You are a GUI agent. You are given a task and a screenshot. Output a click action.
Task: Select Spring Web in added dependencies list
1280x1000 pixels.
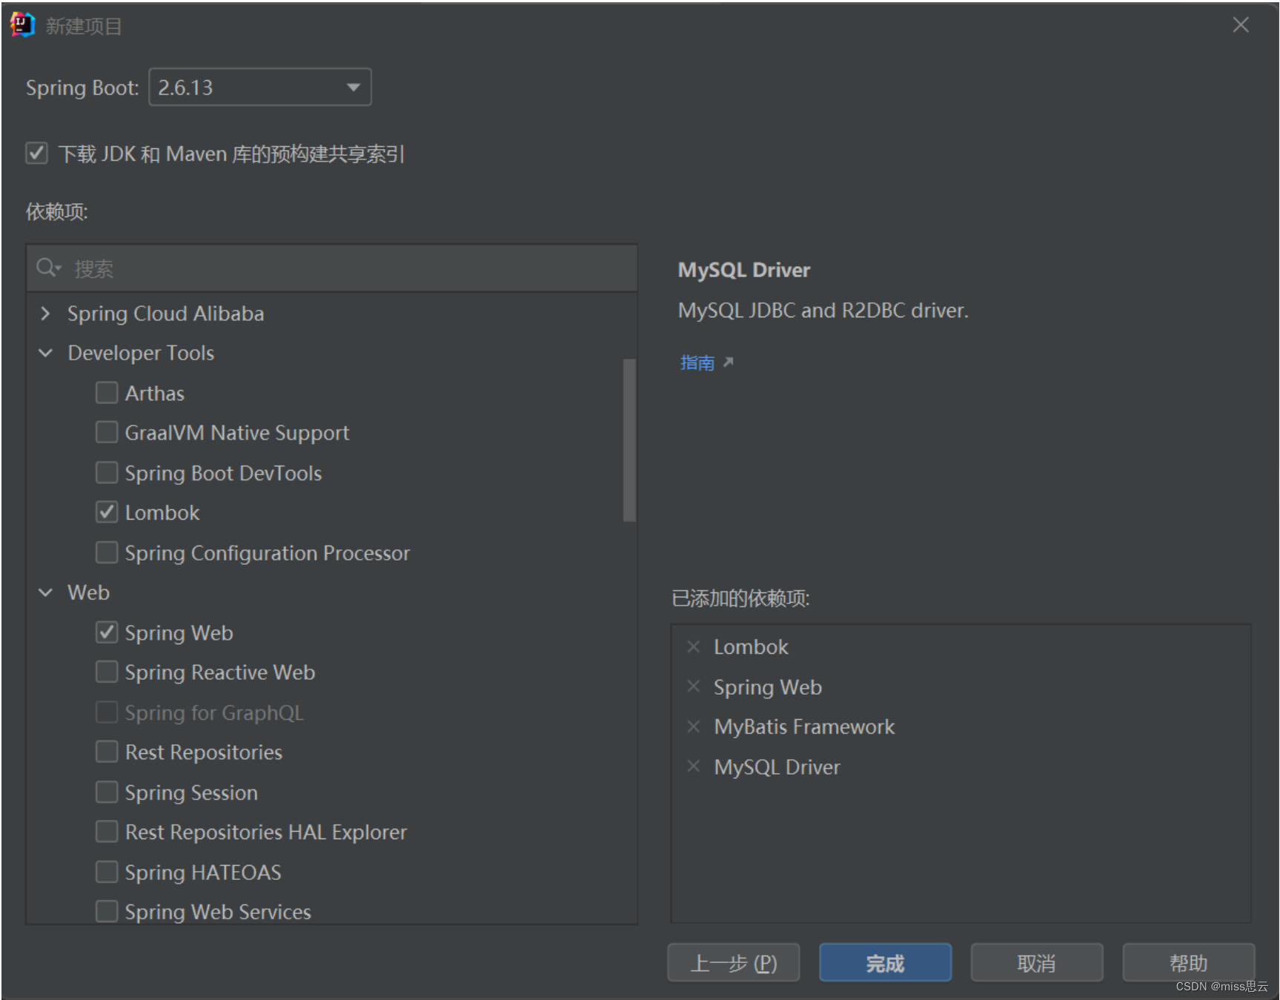tap(768, 687)
